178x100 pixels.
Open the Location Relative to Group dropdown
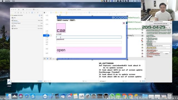pyautogui.click(x=162, y=22)
